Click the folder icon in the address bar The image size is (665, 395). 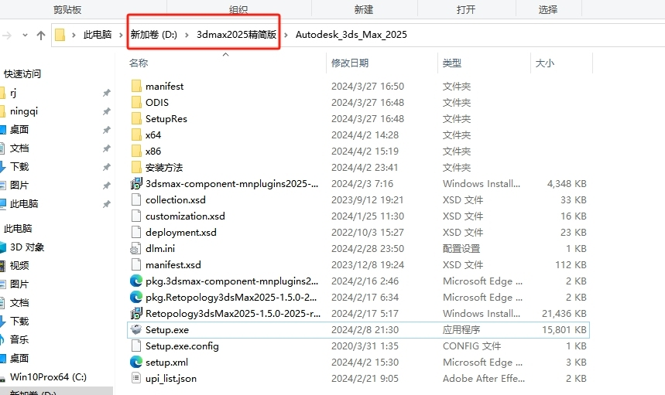(x=60, y=35)
